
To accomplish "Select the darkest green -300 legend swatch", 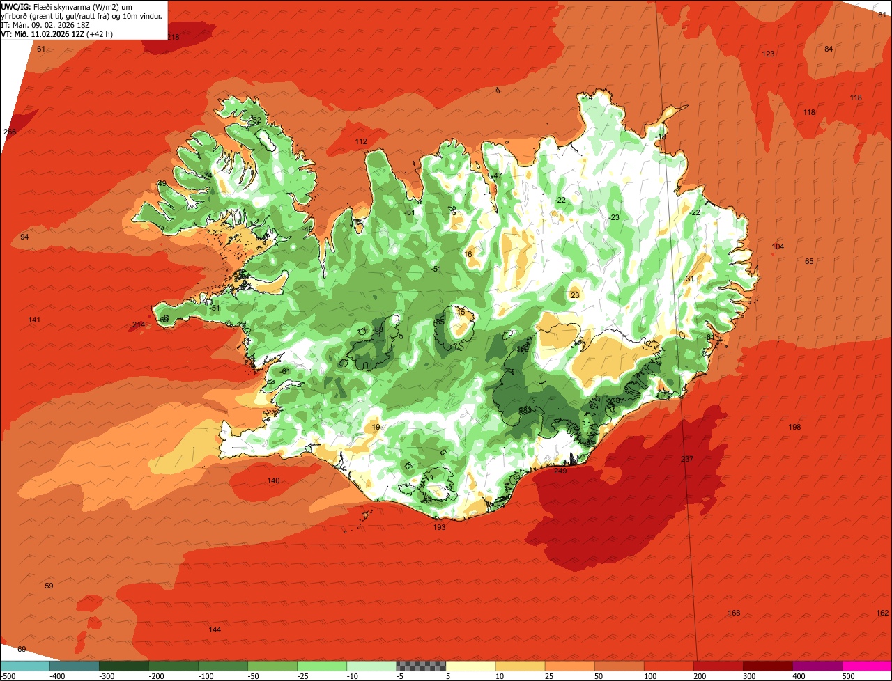I will click(123, 666).
